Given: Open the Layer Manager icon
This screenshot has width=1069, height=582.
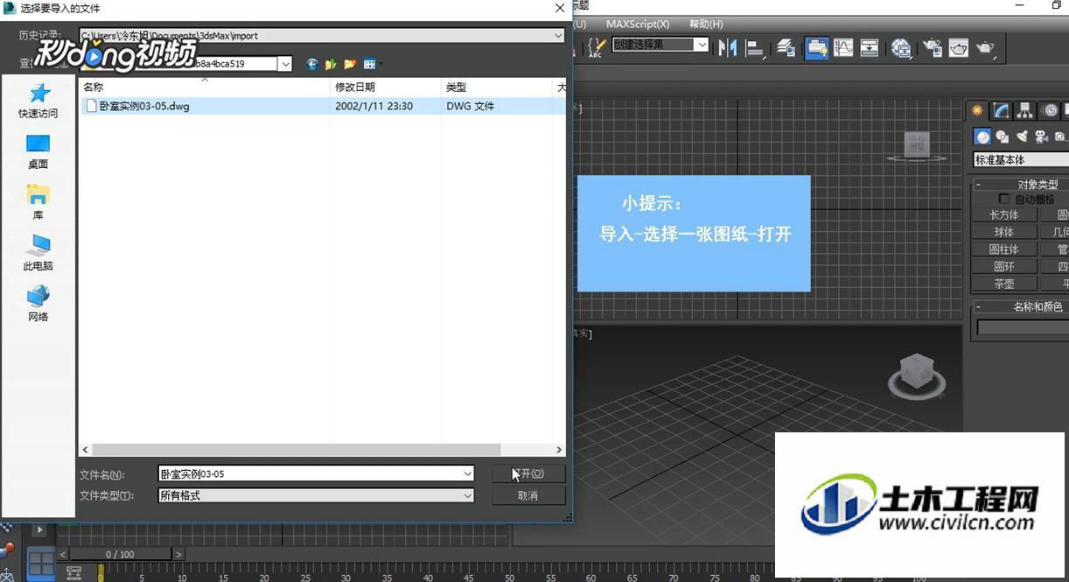Looking at the screenshot, I should tap(786, 47).
